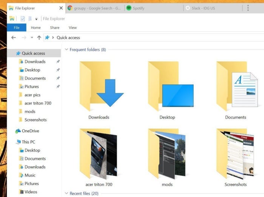Image resolution: width=264 pixels, height=197 pixels.
Task: Click pin icon next to Downloads
Action: 58,62
